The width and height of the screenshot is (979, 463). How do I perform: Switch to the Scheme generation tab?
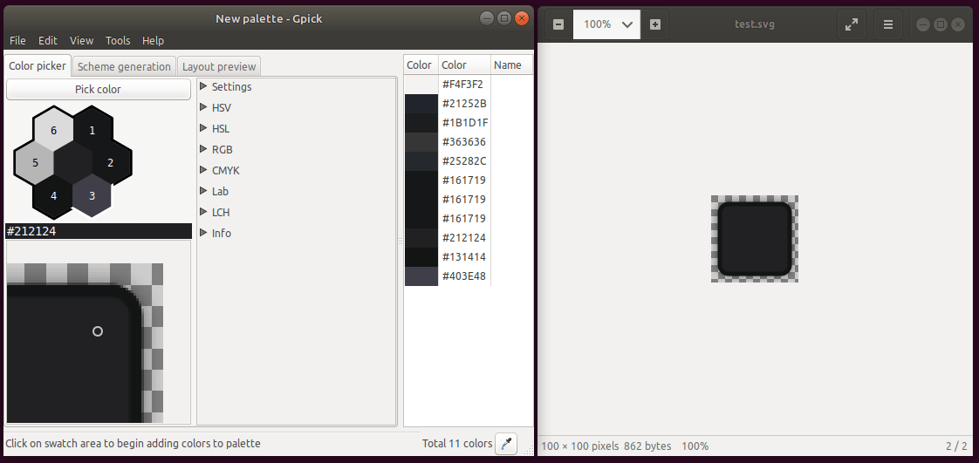124,67
